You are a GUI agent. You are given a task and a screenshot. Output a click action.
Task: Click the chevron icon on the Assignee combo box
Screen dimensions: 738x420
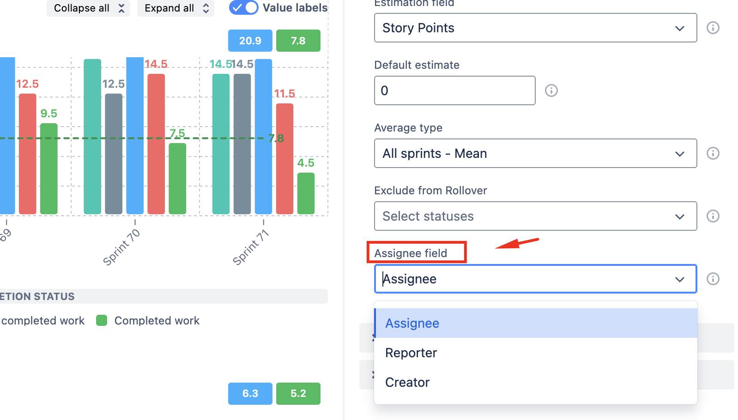679,279
